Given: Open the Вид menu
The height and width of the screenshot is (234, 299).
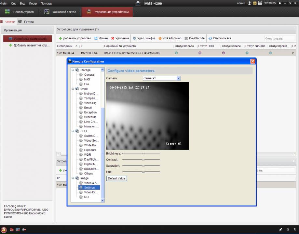Looking at the screenshot, I should (x=22, y=4).
